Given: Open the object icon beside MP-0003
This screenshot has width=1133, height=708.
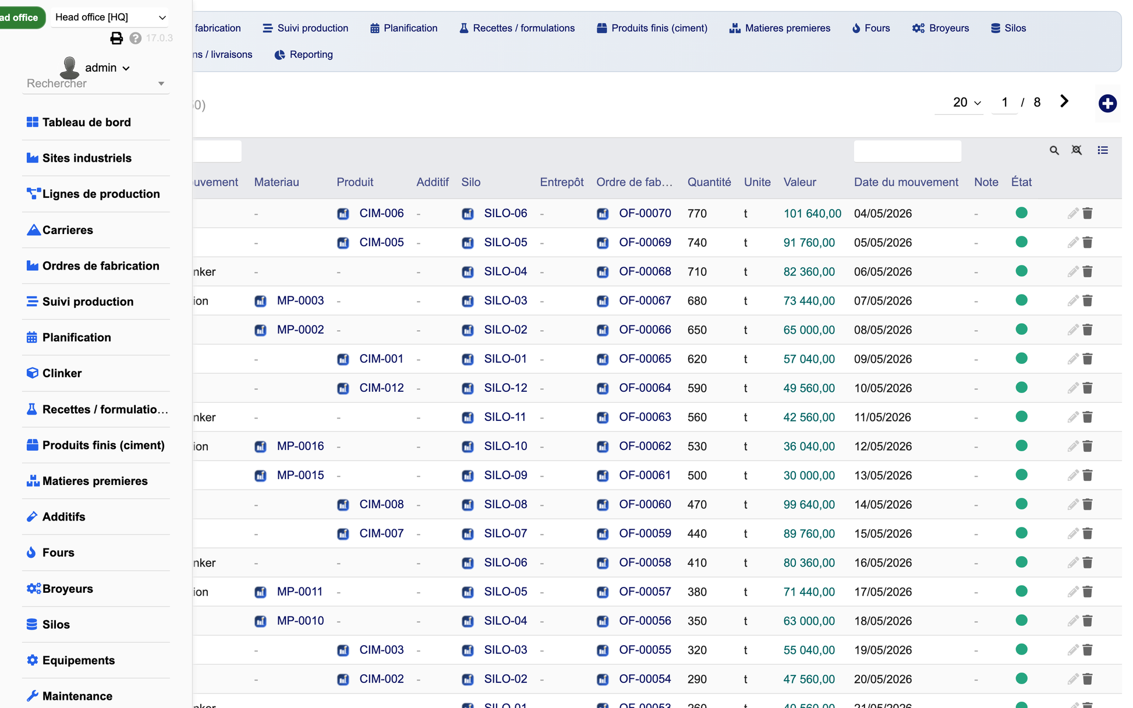Looking at the screenshot, I should (260, 301).
